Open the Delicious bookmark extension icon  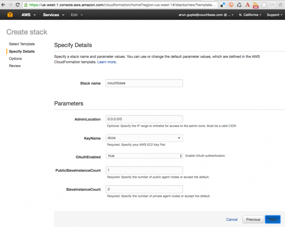pyautogui.click(x=223, y=5)
